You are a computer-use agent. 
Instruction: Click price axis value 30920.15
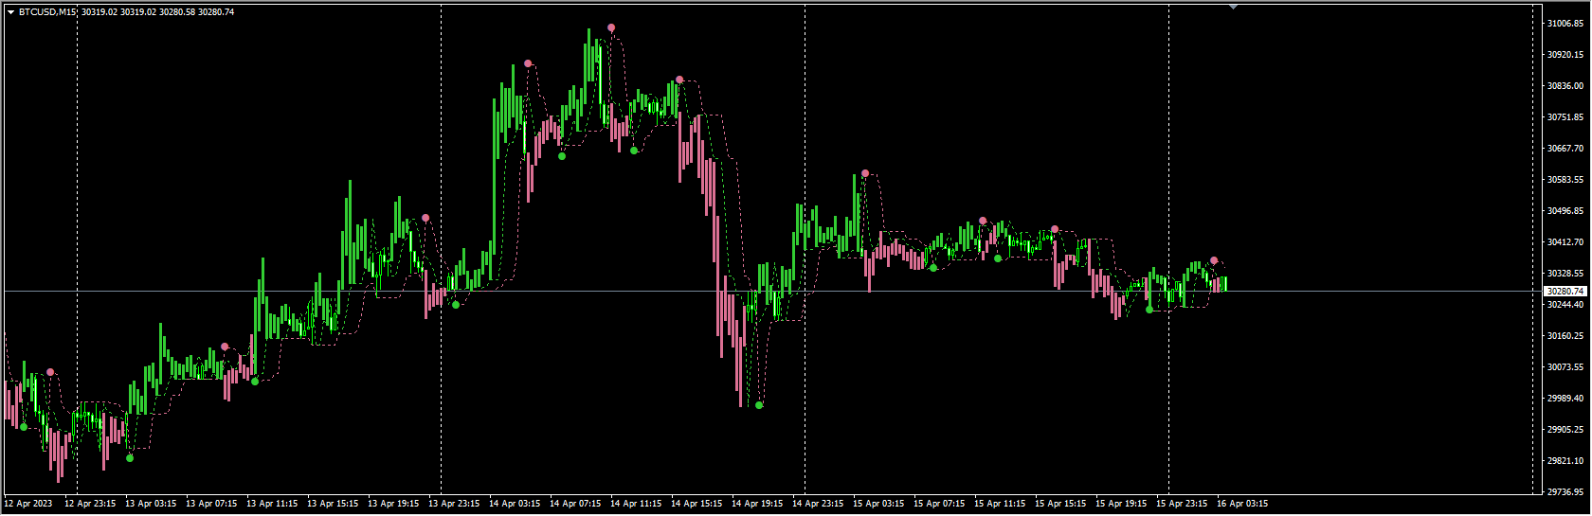1565,54
